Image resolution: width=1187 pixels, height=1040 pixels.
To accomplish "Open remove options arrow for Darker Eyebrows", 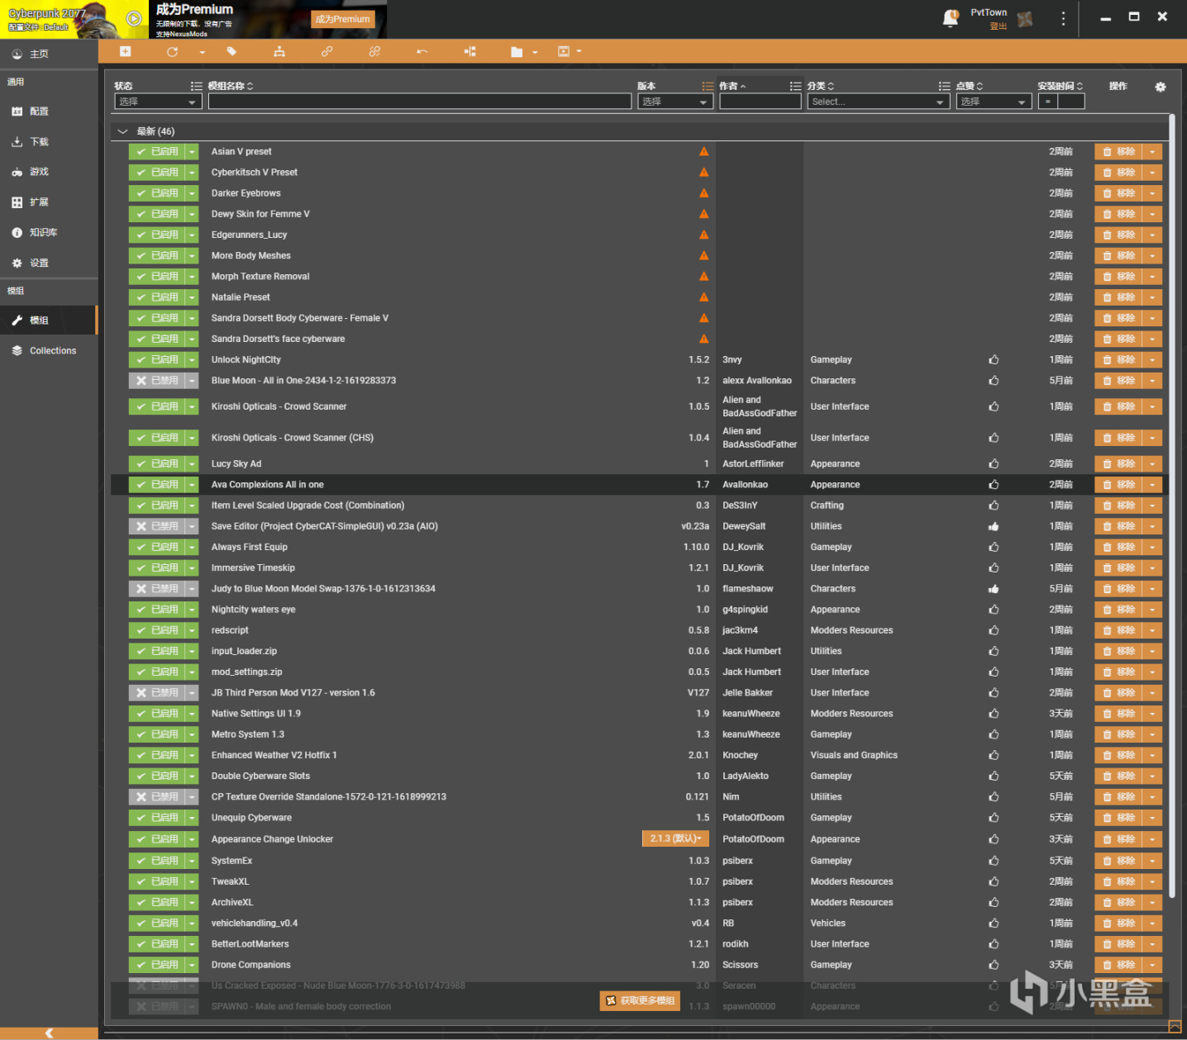I will 1152,193.
